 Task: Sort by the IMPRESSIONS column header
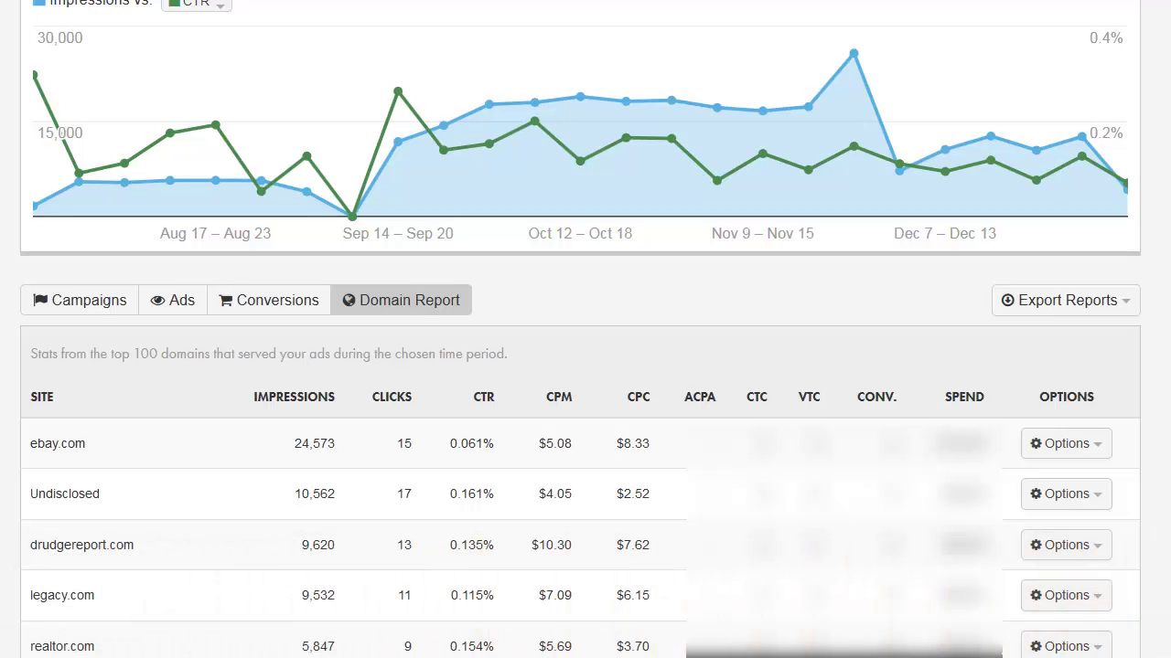294,397
